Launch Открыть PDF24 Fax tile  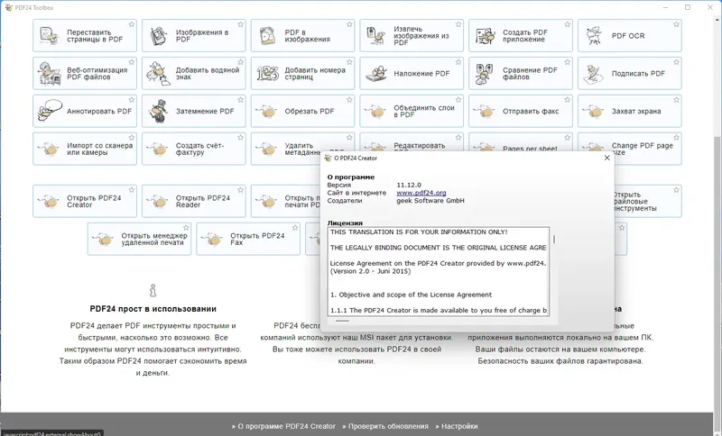(248, 239)
